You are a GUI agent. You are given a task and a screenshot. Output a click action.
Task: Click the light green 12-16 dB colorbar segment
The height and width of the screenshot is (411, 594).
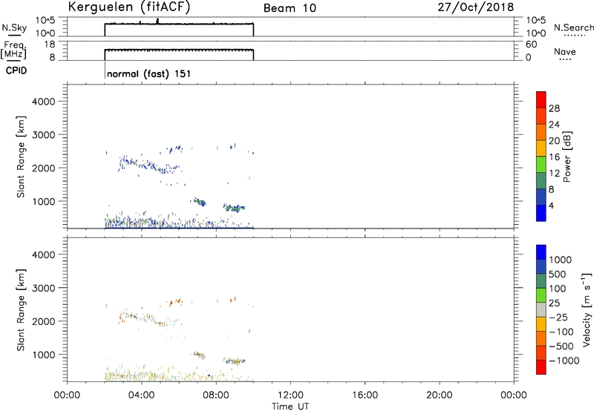pos(541,164)
